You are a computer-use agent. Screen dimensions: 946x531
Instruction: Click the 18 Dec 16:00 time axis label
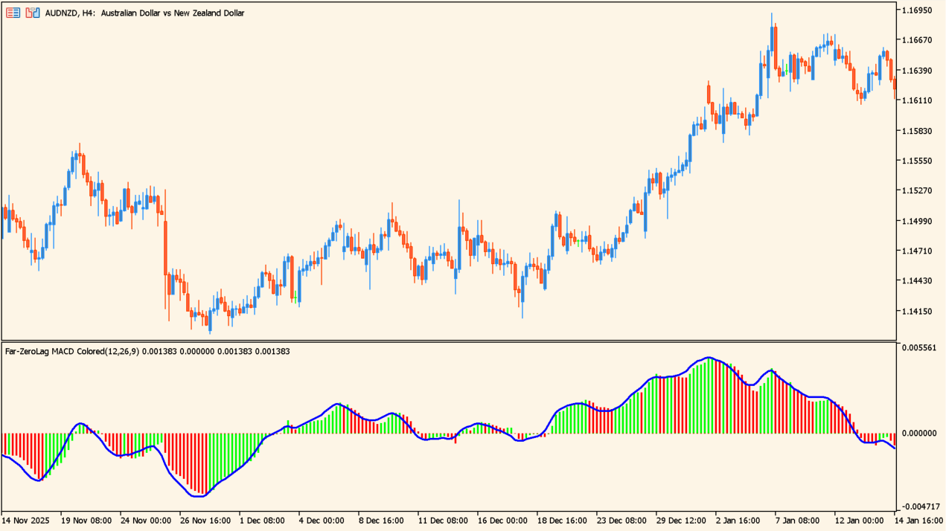tap(560, 521)
